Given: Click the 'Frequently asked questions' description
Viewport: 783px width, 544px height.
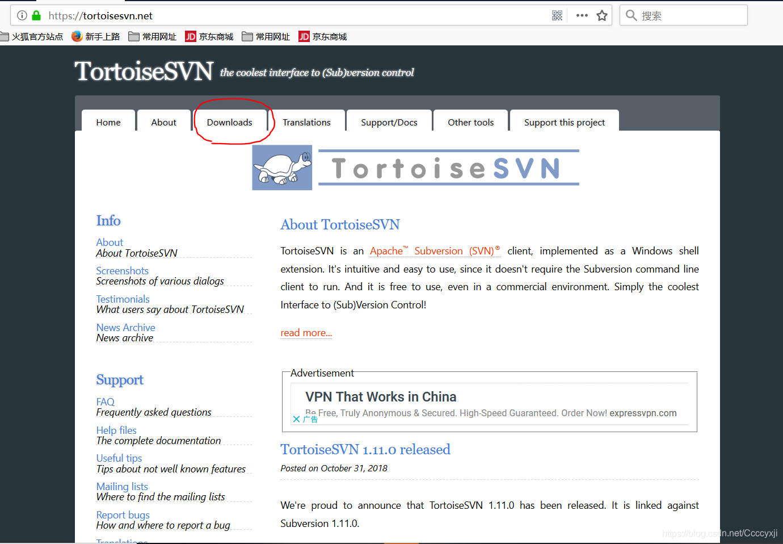Looking at the screenshot, I should tap(154, 412).
